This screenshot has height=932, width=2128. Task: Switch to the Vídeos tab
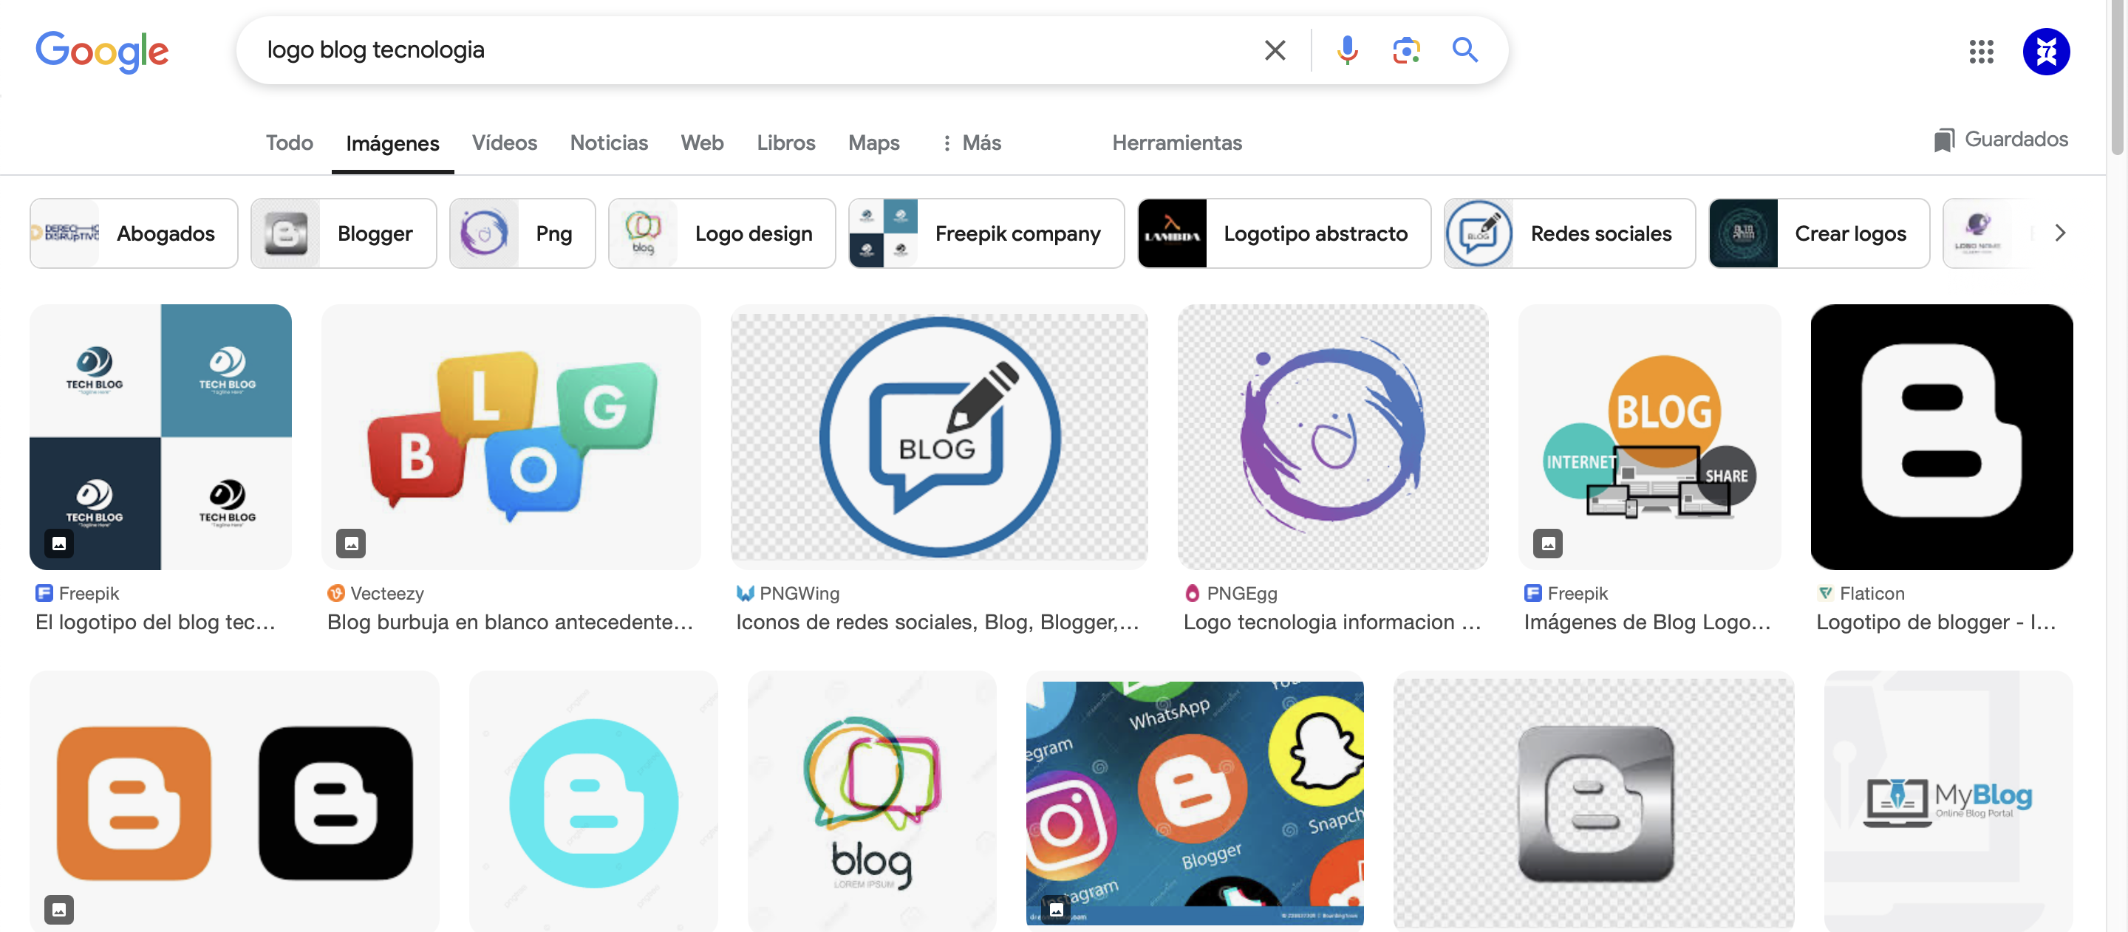(x=504, y=143)
